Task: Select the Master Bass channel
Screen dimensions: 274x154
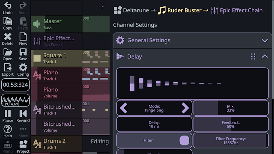Action: tap(57, 24)
